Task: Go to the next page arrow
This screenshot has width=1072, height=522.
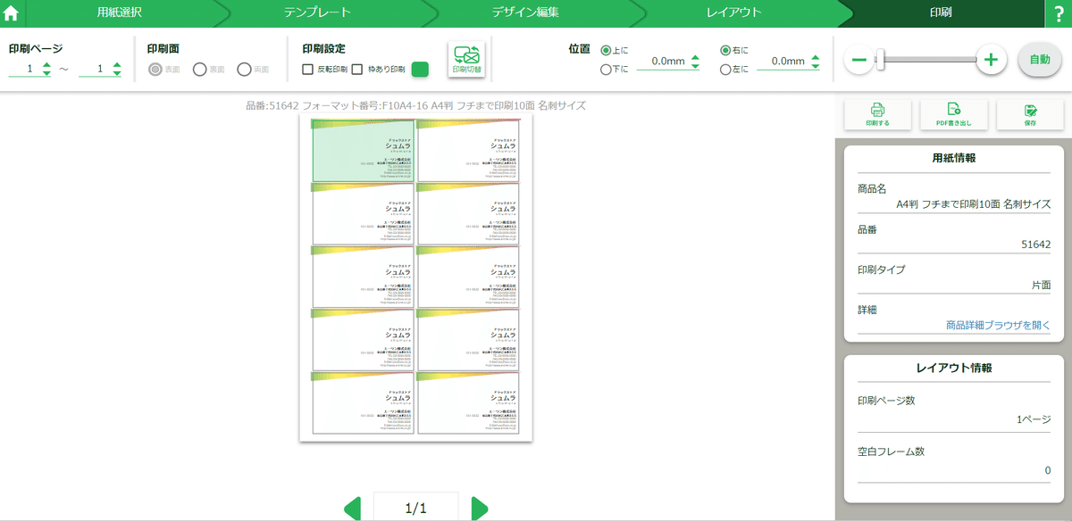Action: pos(480,509)
